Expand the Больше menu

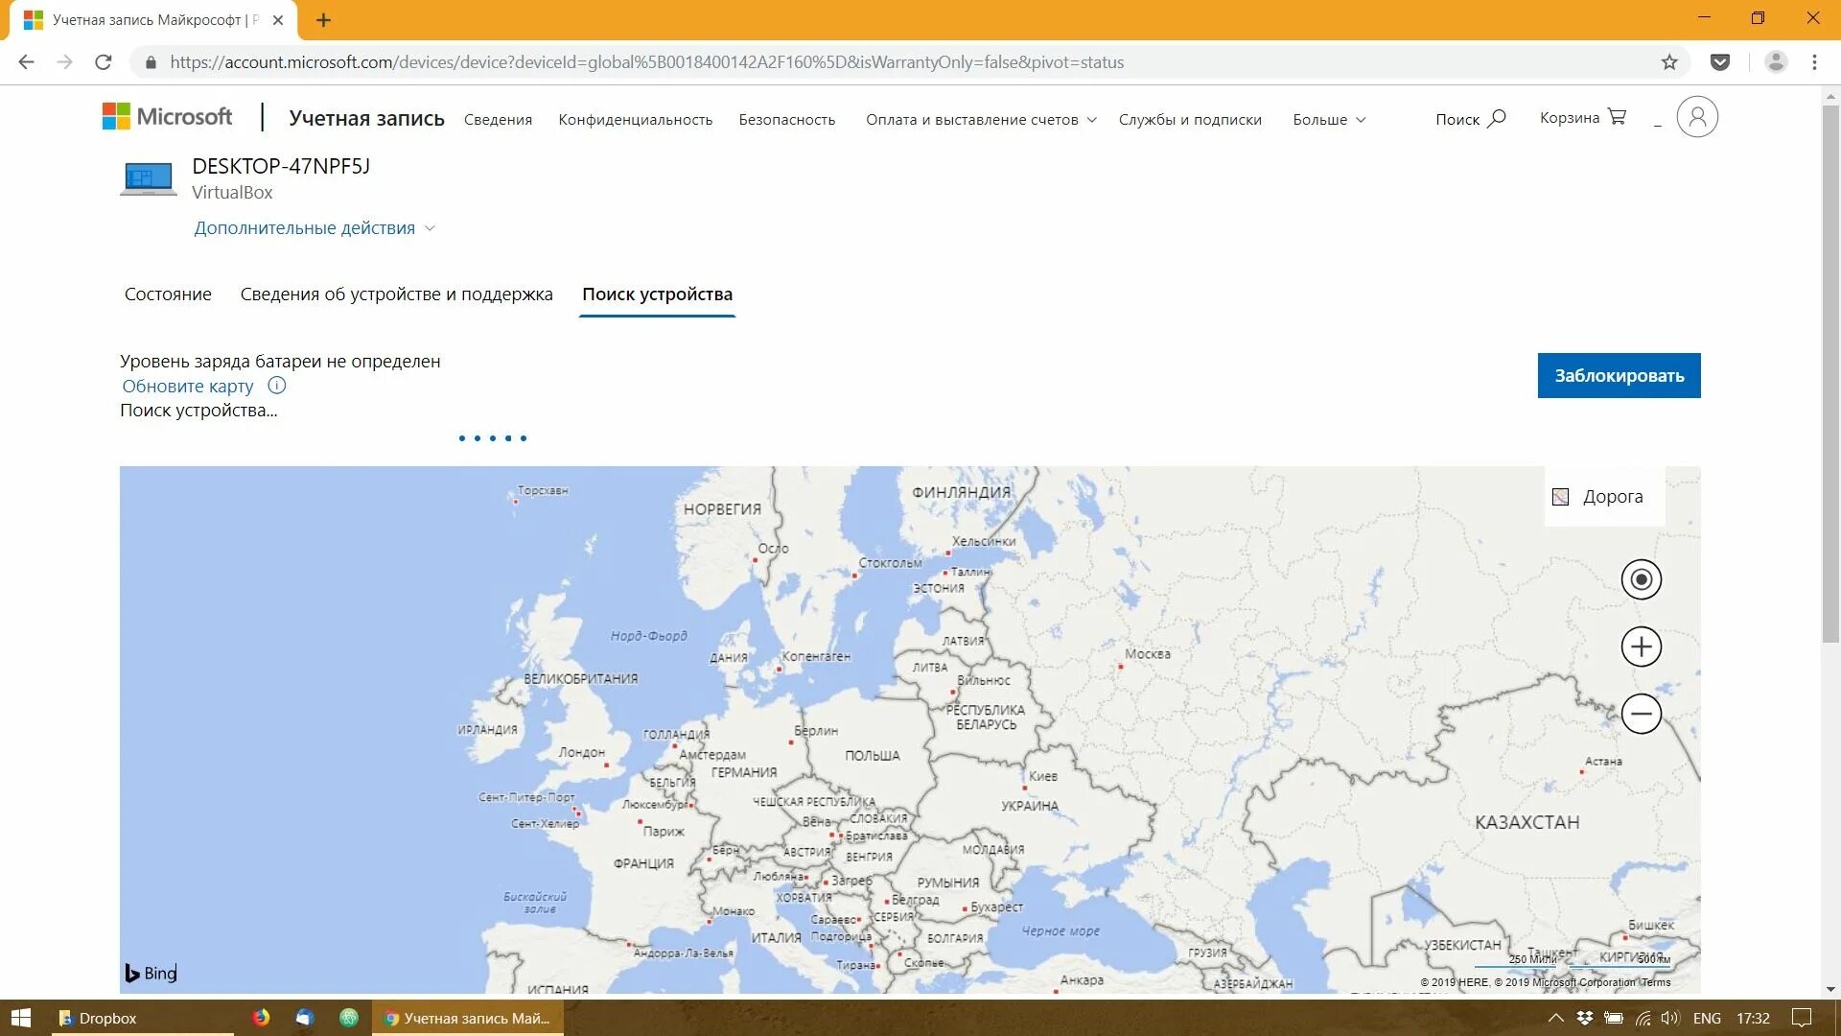point(1329,120)
